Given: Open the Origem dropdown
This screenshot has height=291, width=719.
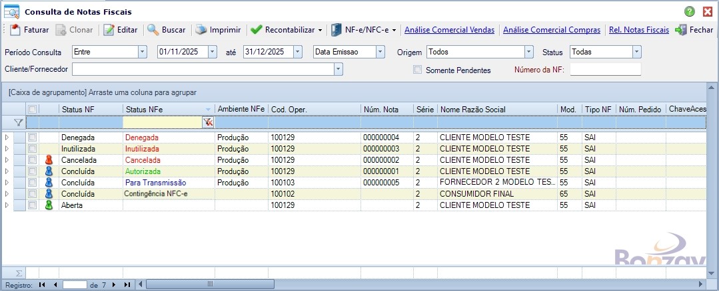Looking at the screenshot, I should point(528,52).
